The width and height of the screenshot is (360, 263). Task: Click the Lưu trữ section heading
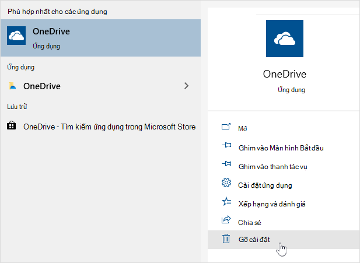[17, 107]
